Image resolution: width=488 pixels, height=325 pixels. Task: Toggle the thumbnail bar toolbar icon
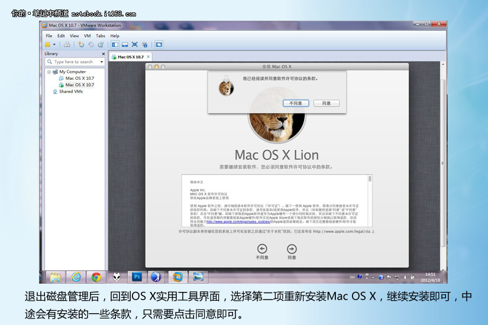coord(125,45)
